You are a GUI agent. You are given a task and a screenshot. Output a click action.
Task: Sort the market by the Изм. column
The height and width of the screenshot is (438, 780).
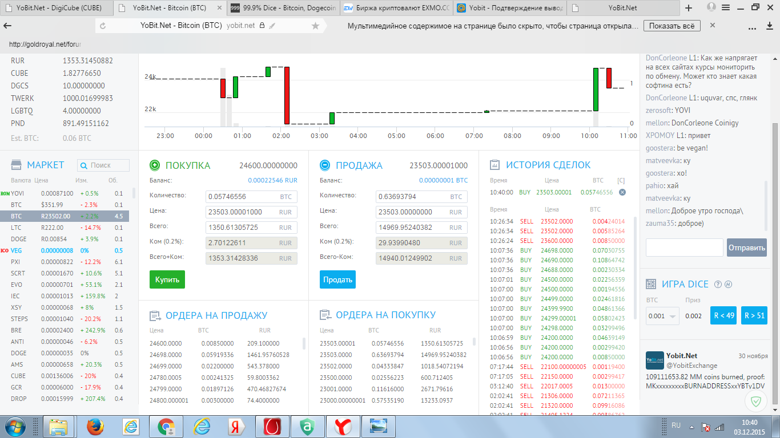pyautogui.click(x=81, y=180)
